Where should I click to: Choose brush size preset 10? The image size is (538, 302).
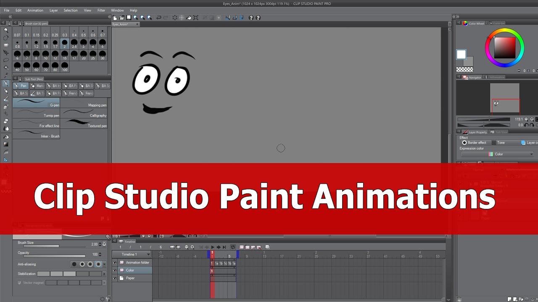pos(46,55)
